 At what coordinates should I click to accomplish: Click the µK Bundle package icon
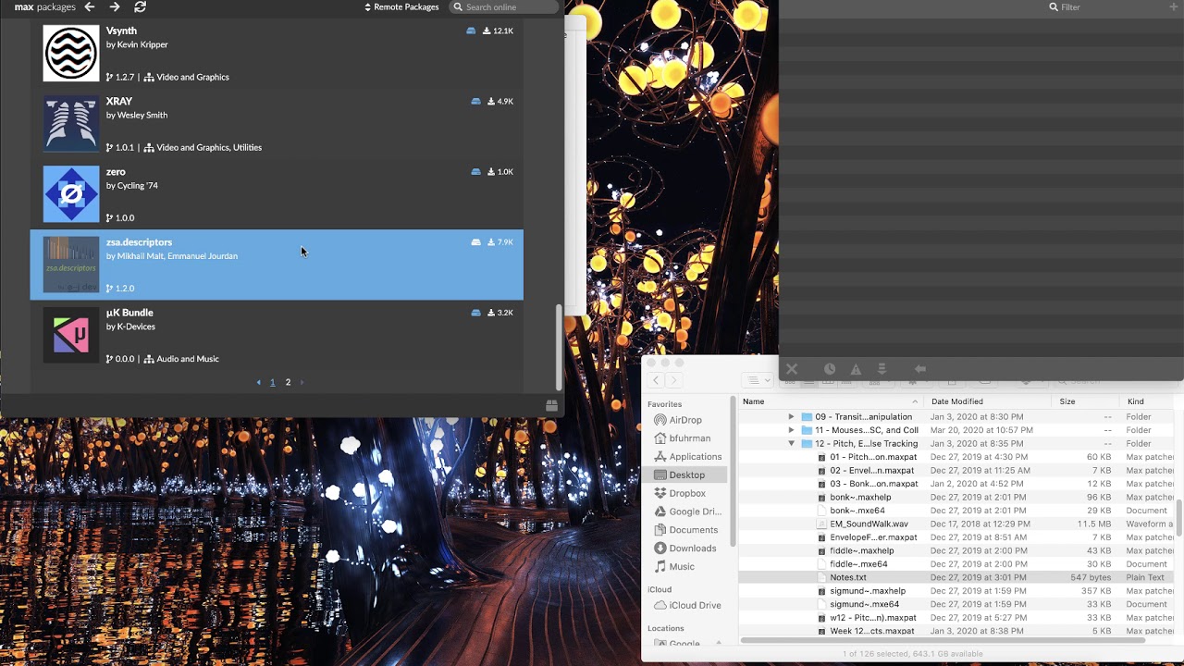tap(71, 335)
